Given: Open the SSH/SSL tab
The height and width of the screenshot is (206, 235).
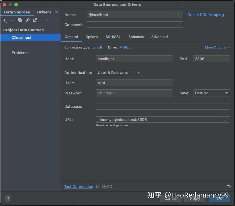Looking at the screenshot, I should 113,37.
